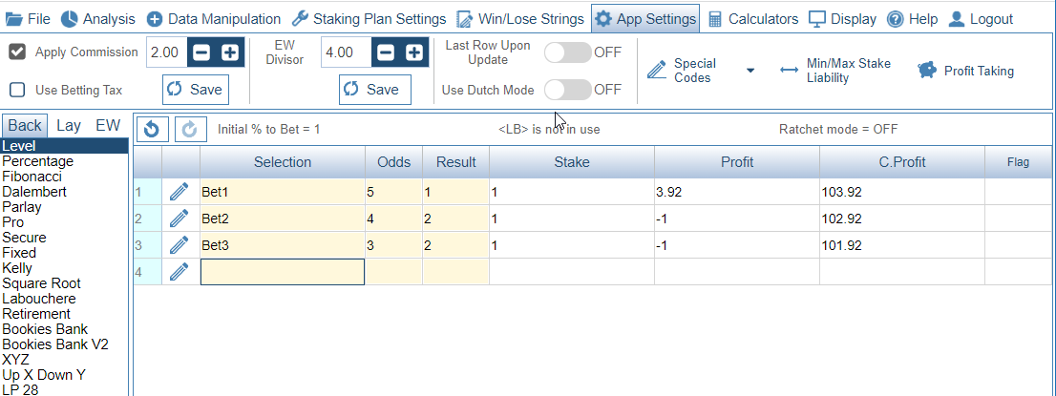Open Min/Max Stake Liability settings
Screen dimensions: 1056x396
(x=835, y=71)
